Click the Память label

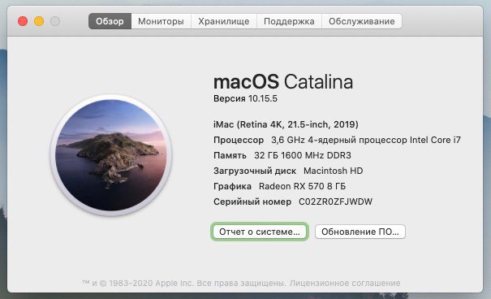[x=230, y=155]
